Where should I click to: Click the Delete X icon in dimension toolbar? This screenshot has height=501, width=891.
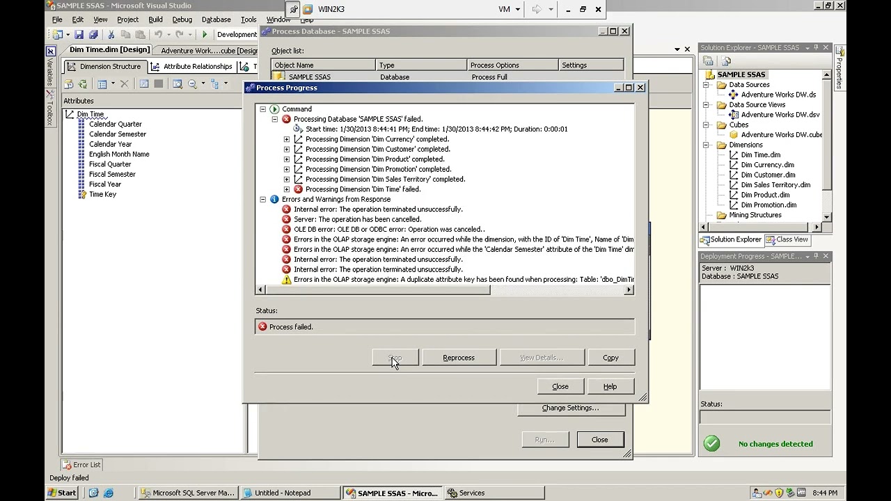[x=125, y=84]
